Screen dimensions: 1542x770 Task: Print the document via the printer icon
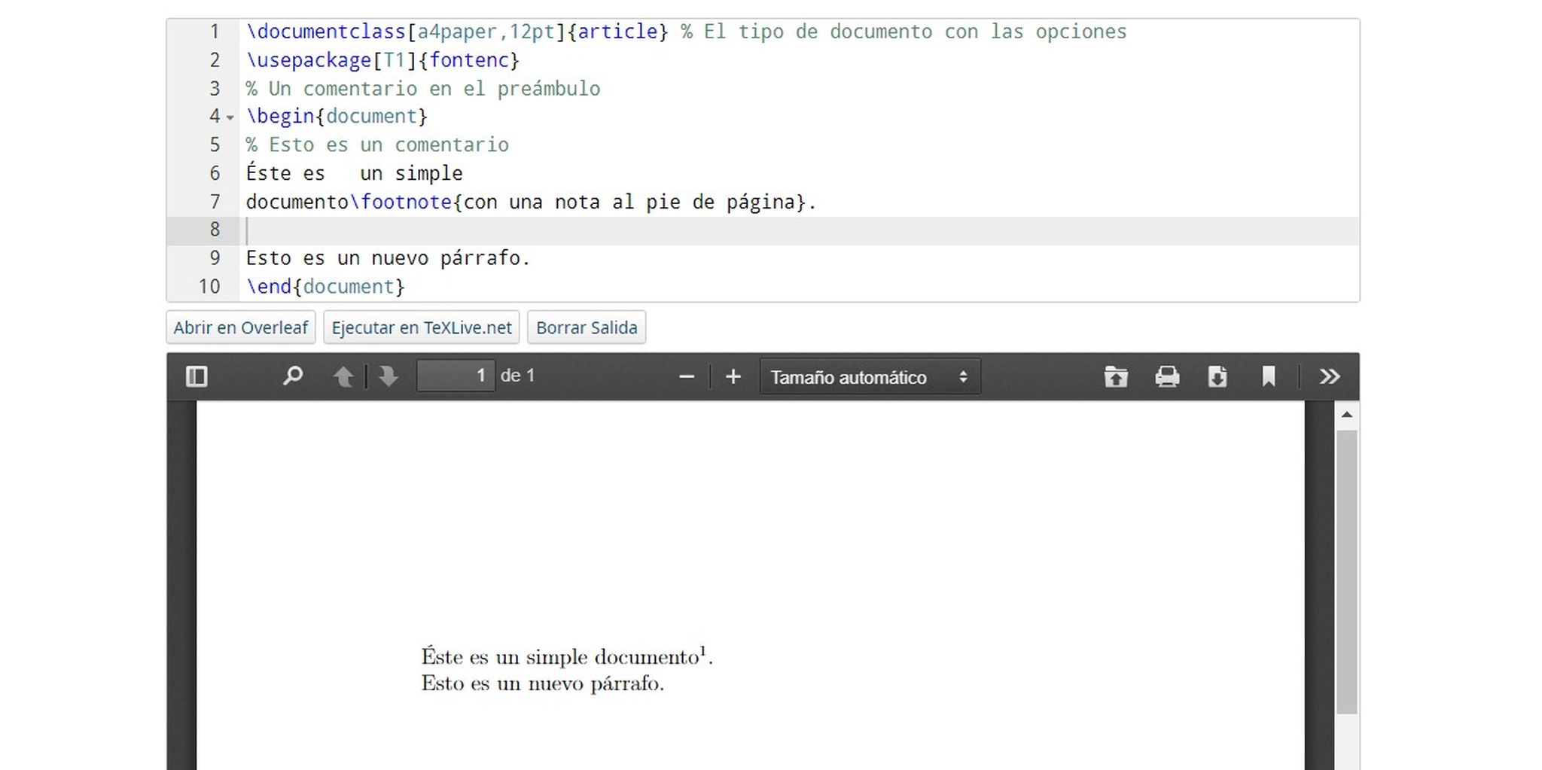(1167, 376)
